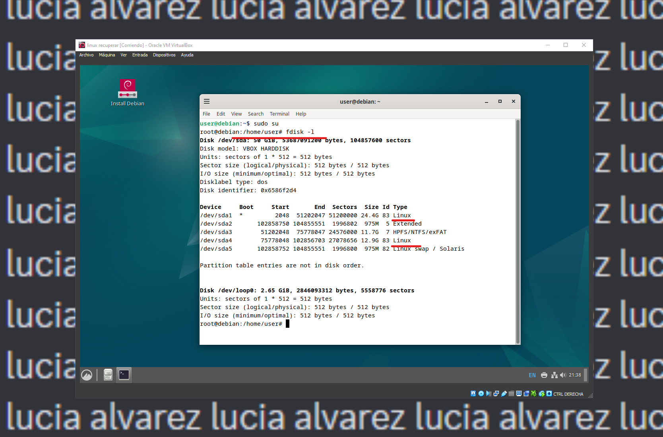Image resolution: width=663 pixels, height=437 pixels.
Task: Open the terminal from the taskbar
Action: (124, 375)
